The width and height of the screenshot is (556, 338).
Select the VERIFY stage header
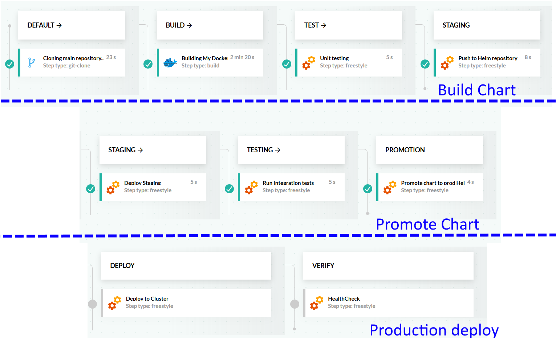click(323, 266)
